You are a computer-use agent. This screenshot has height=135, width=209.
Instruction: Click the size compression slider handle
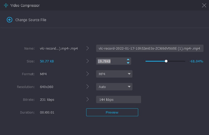[166, 61]
